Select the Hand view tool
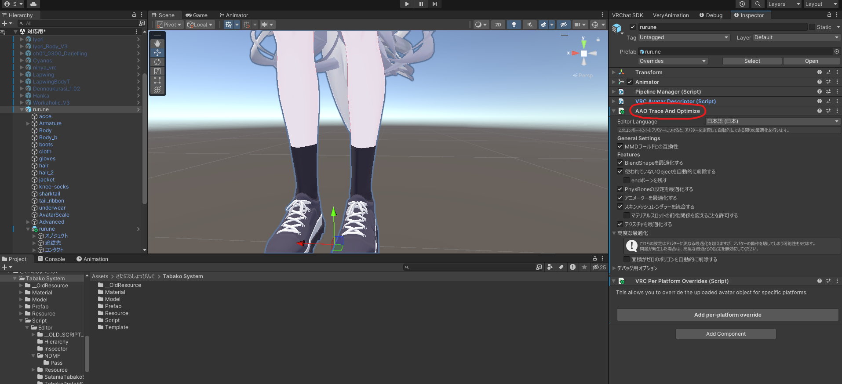Image resolution: width=842 pixels, height=384 pixels. coord(157,43)
